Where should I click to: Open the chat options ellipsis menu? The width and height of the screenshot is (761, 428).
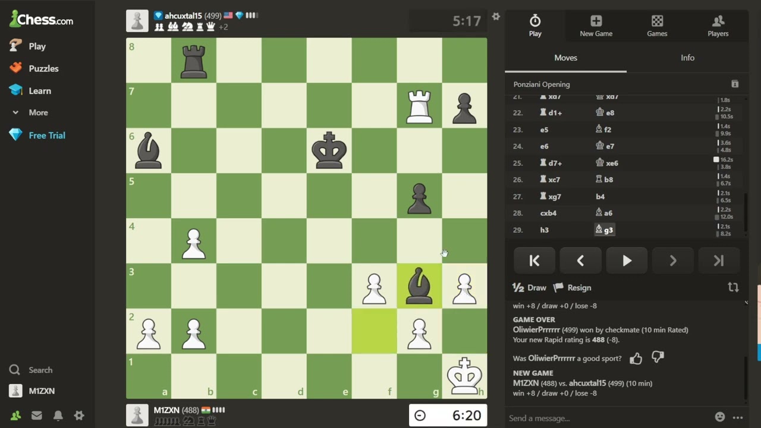pos(738,417)
